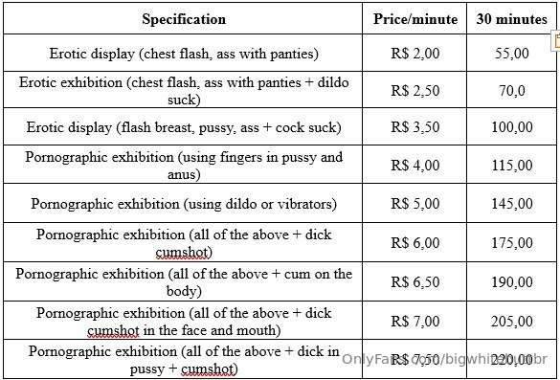The width and height of the screenshot is (560, 380).
Task: Select the 190,00 cell
Action: (511, 281)
